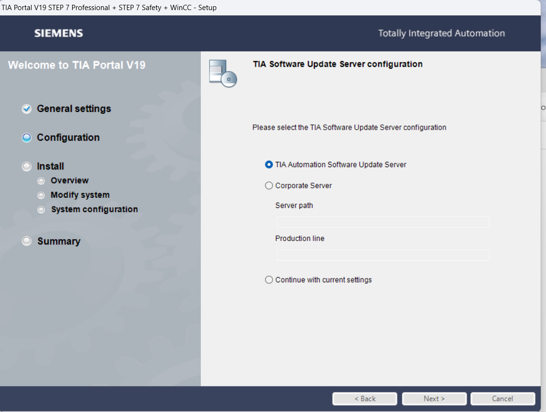Click into the Server path field
The width and height of the screenshot is (546, 412).
pos(383,222)
